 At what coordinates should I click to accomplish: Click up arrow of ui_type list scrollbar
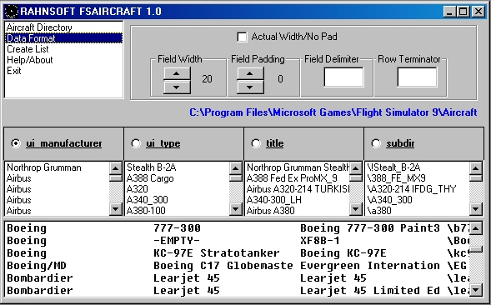(235, 169)
